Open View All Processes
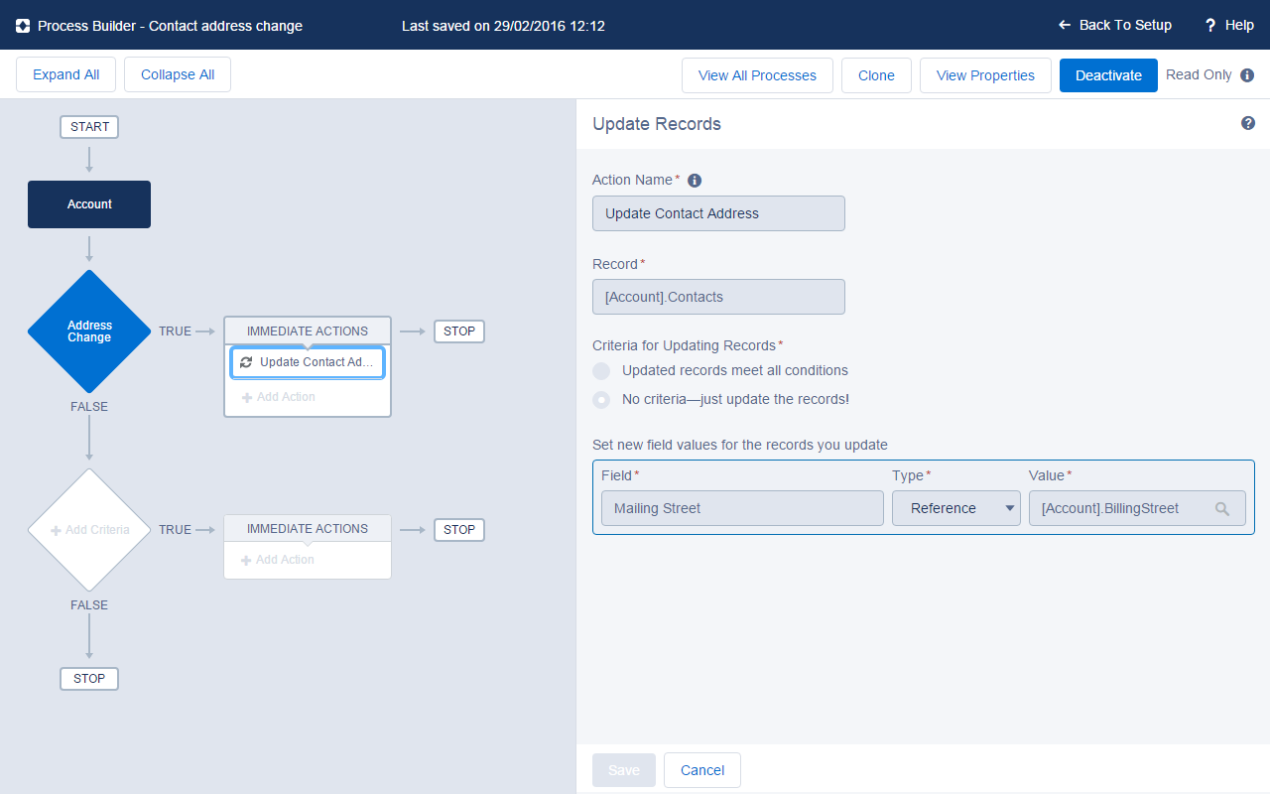The width and height of the screenshot is (1270, 794). tap(757, 75)
